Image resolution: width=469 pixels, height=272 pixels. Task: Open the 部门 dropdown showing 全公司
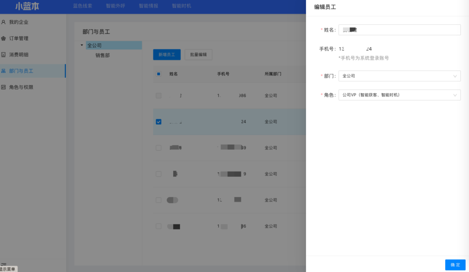pyautogui.click(x=399, y=76)
